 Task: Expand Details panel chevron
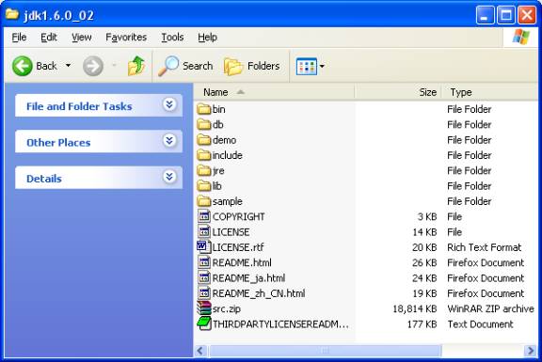coord(169,177)
